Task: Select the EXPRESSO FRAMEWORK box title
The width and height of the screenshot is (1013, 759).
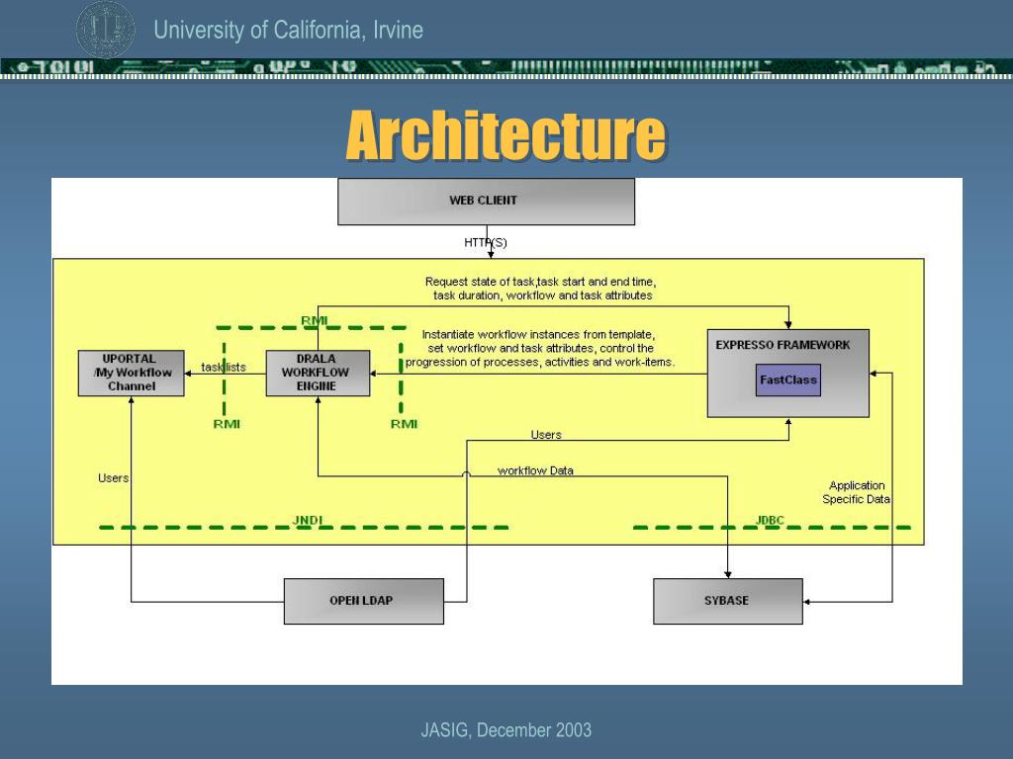Action: coord(783,345)
